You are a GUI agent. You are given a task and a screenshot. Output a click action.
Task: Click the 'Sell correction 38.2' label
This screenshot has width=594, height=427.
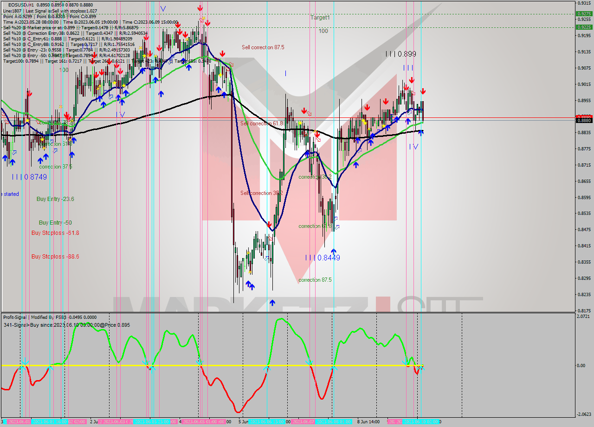262,193
